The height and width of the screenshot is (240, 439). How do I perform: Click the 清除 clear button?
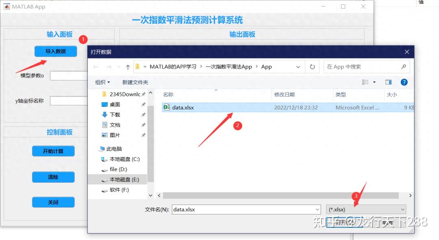[53, 177]
